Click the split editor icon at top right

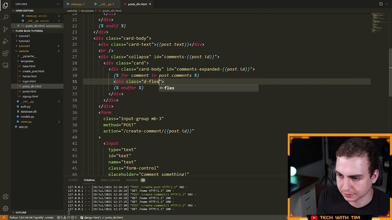tap(381, 4)
